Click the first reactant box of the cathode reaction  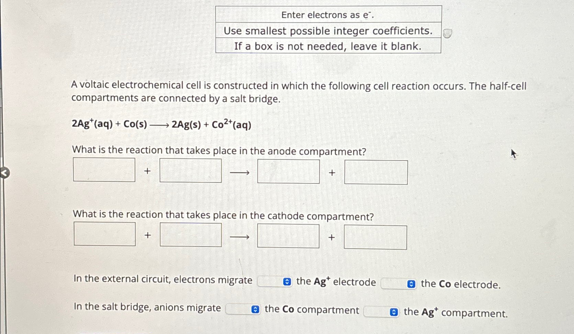coord(104,234)
